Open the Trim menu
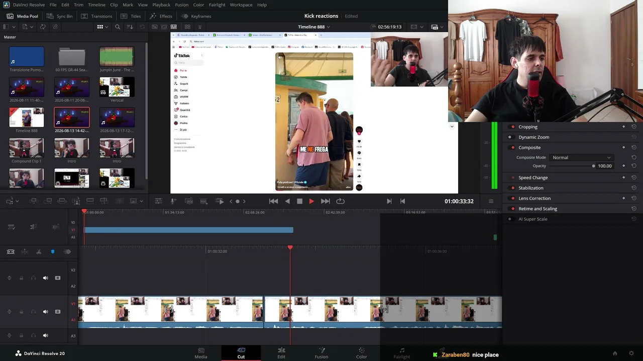 [78, 5]
